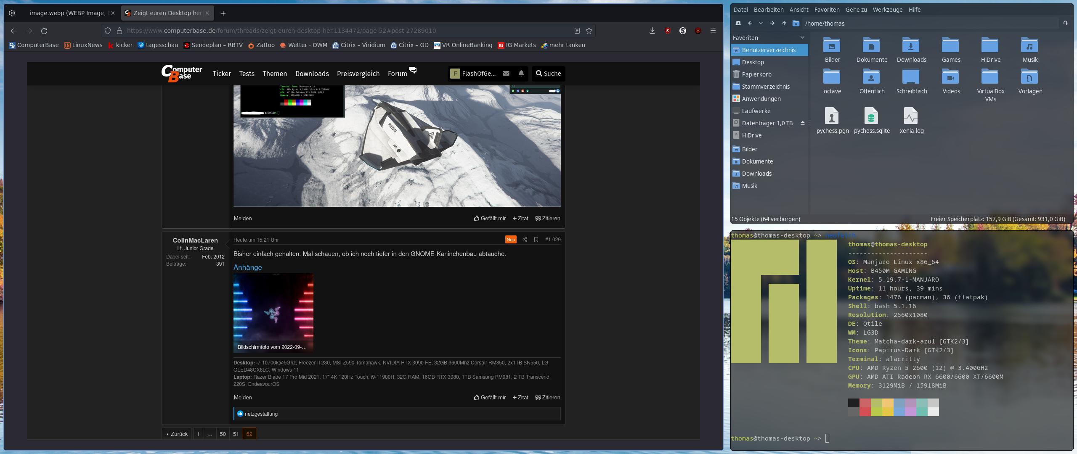Image resolution: width=1077 pixels, height=454 pixels.
Task: Bookmark this page with the star icon
Action: point(589,31)
